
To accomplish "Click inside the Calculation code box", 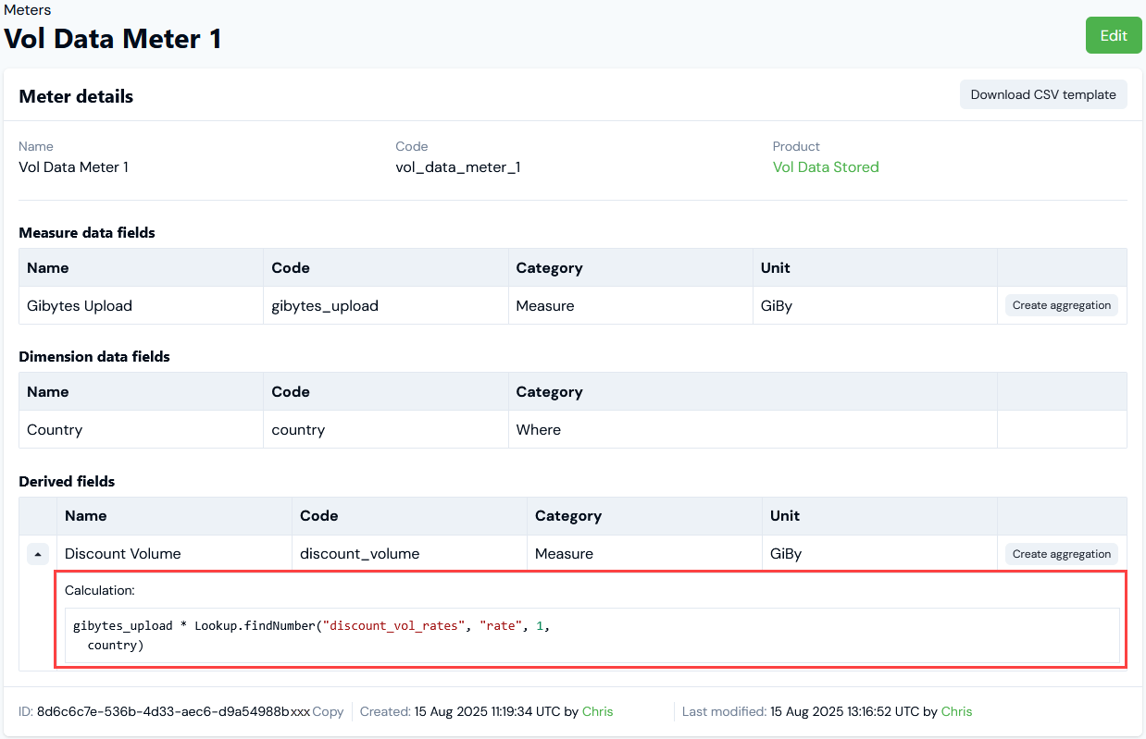I will pyautogui.click(x=592, y=634).
